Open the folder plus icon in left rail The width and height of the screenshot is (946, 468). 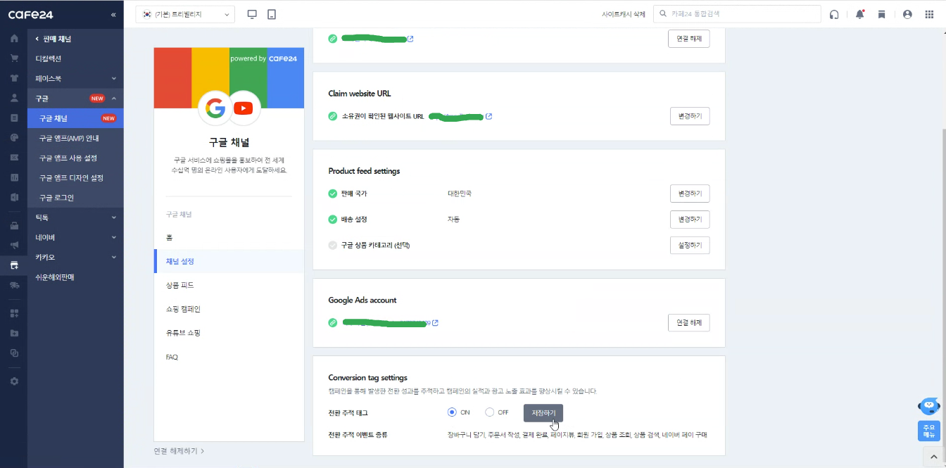tap(14, 333)
